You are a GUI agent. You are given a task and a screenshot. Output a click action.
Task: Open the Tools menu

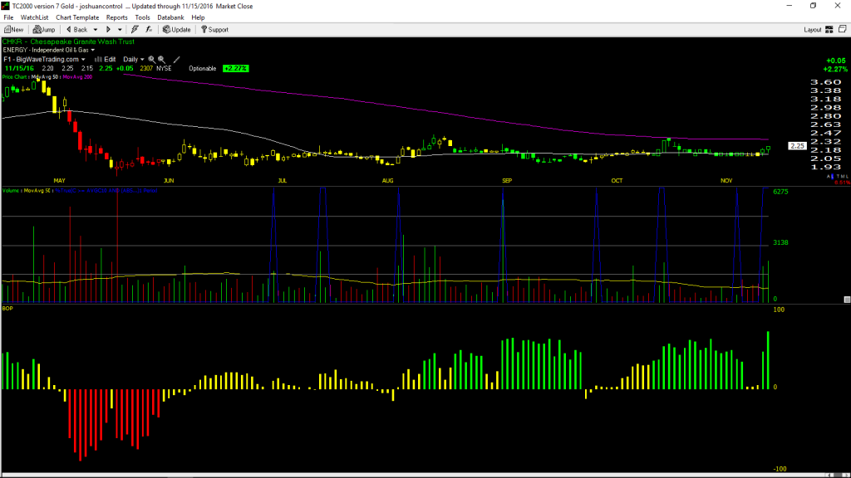pos(142,17)
